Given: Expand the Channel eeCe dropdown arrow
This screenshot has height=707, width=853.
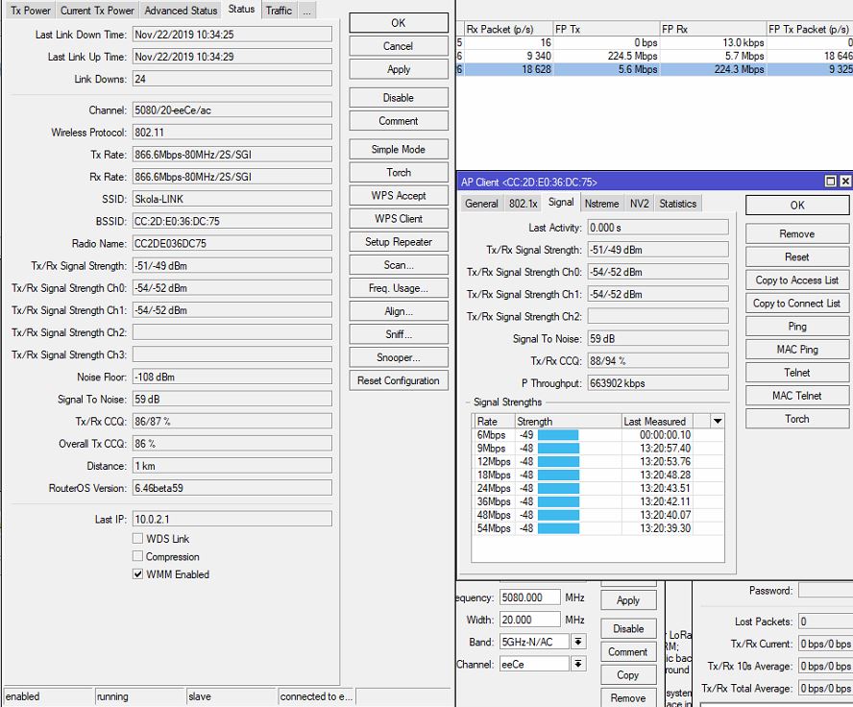Looking at the screenshot, I should click(x=577, y=664).
